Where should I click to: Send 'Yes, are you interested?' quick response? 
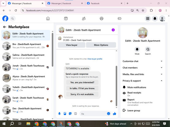tap(82, 82)
